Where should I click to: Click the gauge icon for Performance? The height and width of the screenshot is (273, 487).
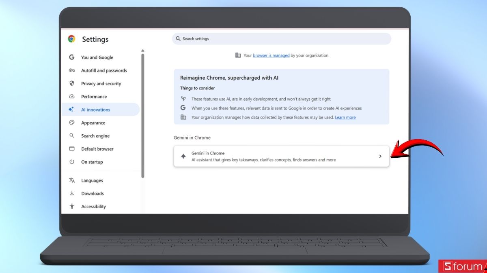pos(72,97)
